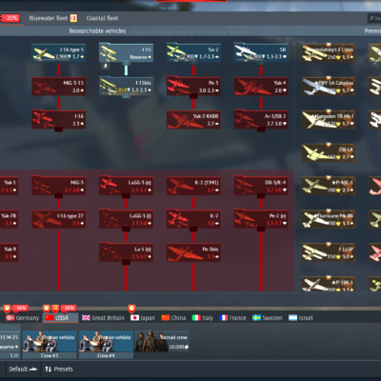Screen dimensions: 381x381
Task: Open the Default preset selector
Action: click(23, 369)
